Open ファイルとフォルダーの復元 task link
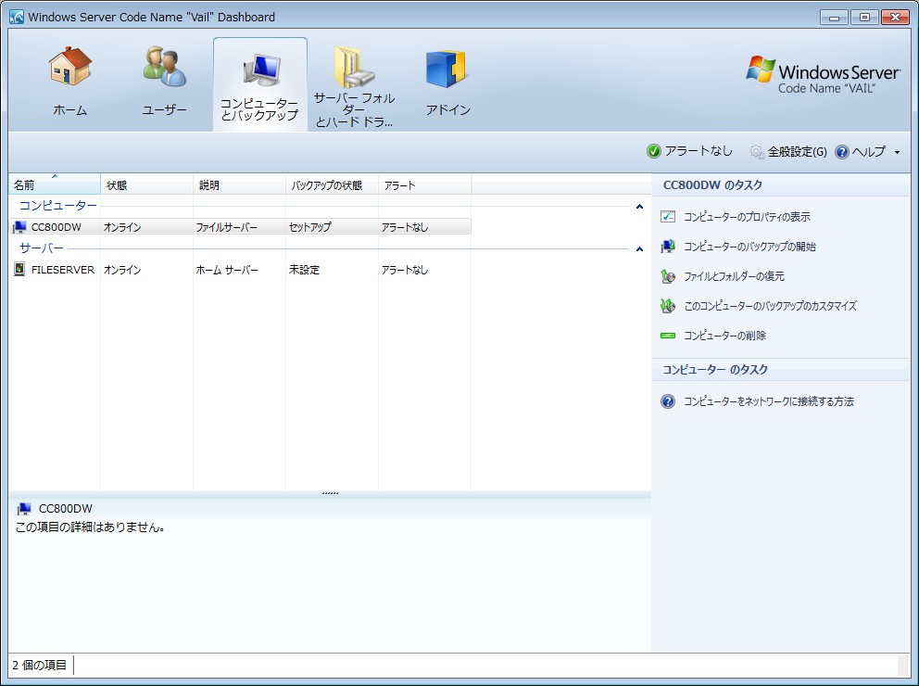The width and height of the screenshot is (919, 686). pos(734,276)
